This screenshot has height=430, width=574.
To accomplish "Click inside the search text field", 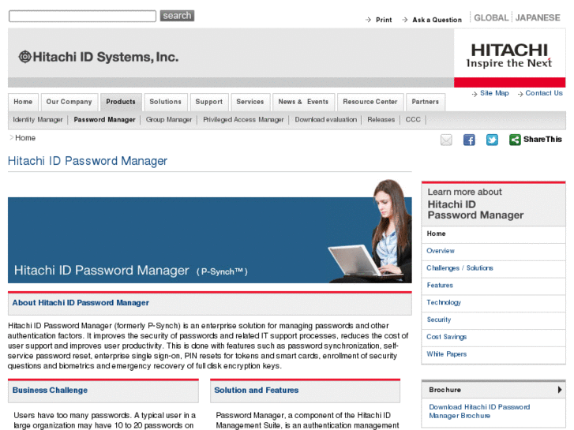I will click(82, 16).
